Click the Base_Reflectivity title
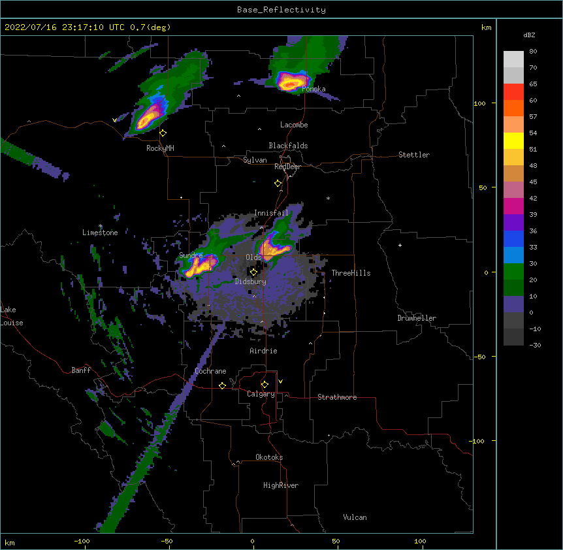 tap(281, 10)
